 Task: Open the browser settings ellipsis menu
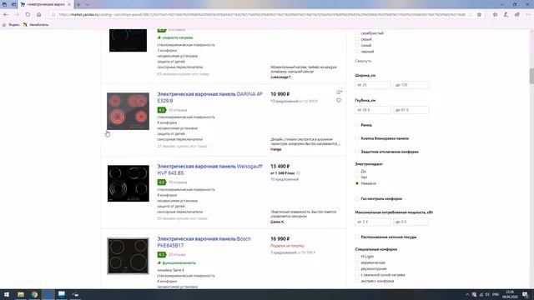click(528, 15)
